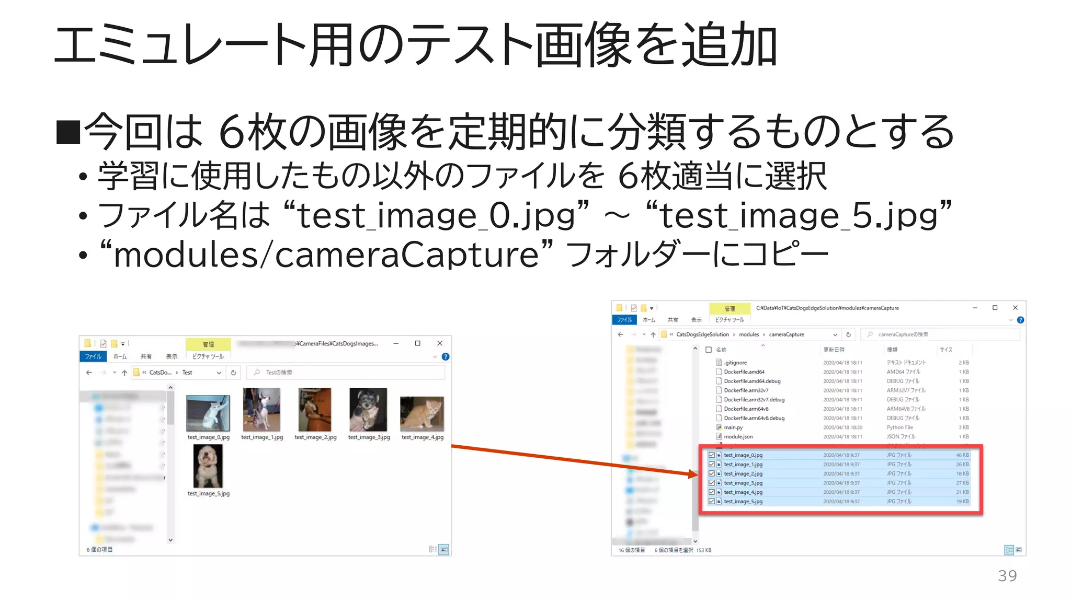Click new folder icon in Test window title bar

point(113,343)
